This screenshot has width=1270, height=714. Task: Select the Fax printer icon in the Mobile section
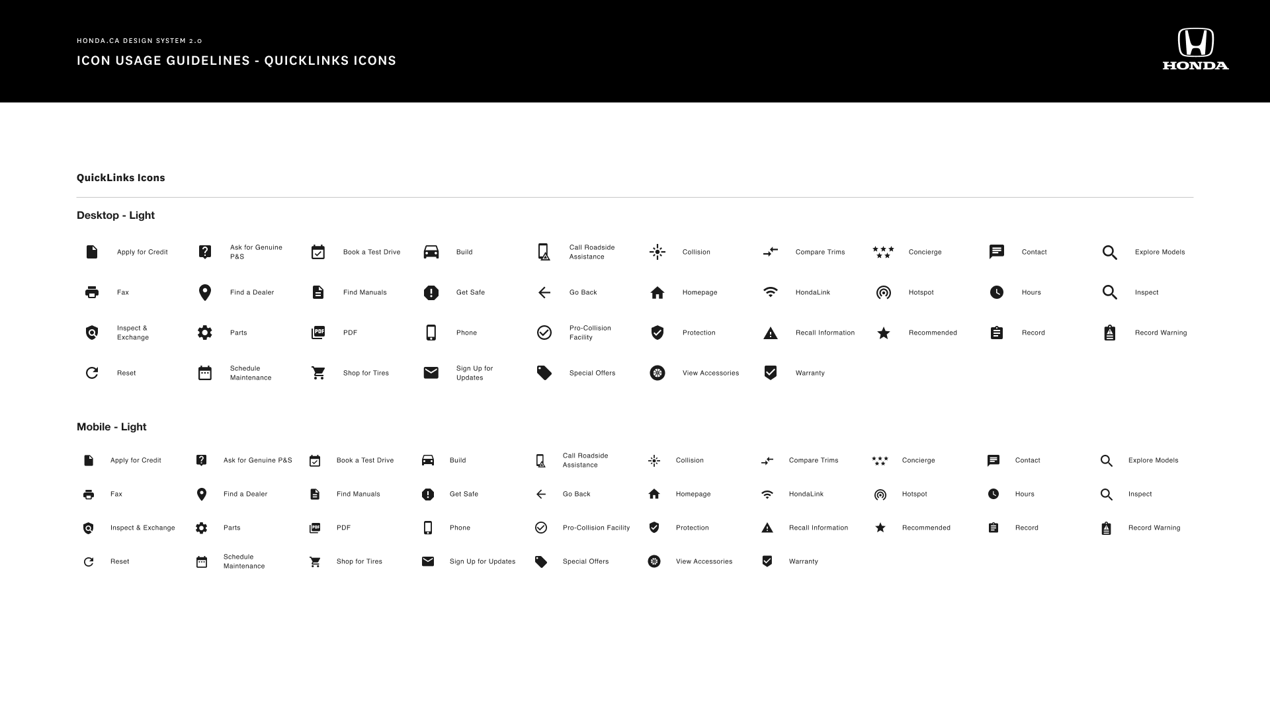pos(89,495)
